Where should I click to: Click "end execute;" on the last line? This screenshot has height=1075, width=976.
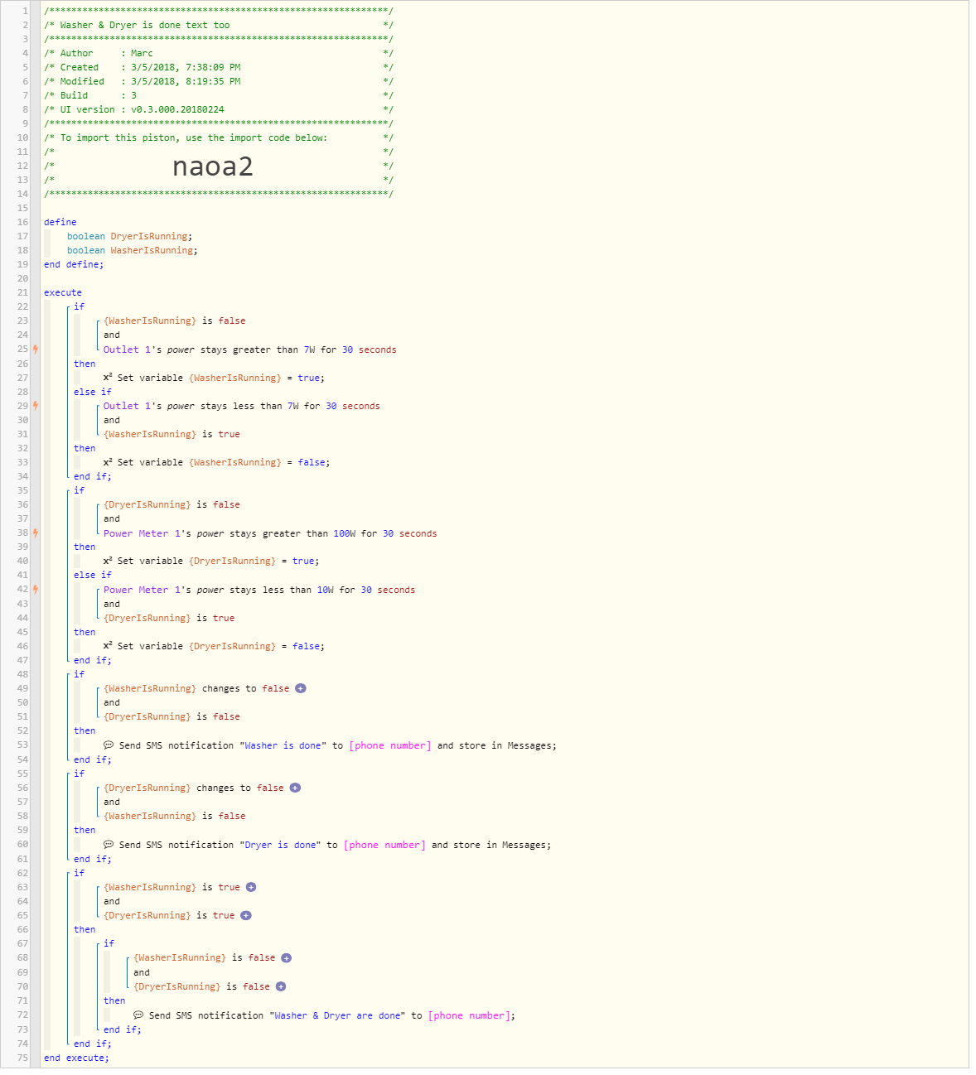(x=76, y=1058)
